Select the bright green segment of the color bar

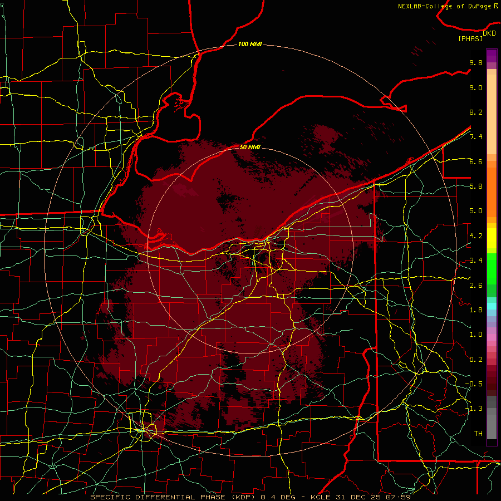tap(492, 268)
